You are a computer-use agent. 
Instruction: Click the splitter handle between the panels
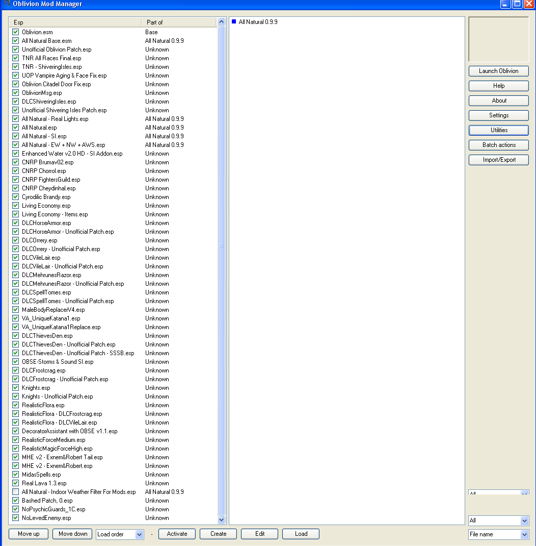(222, 245)
